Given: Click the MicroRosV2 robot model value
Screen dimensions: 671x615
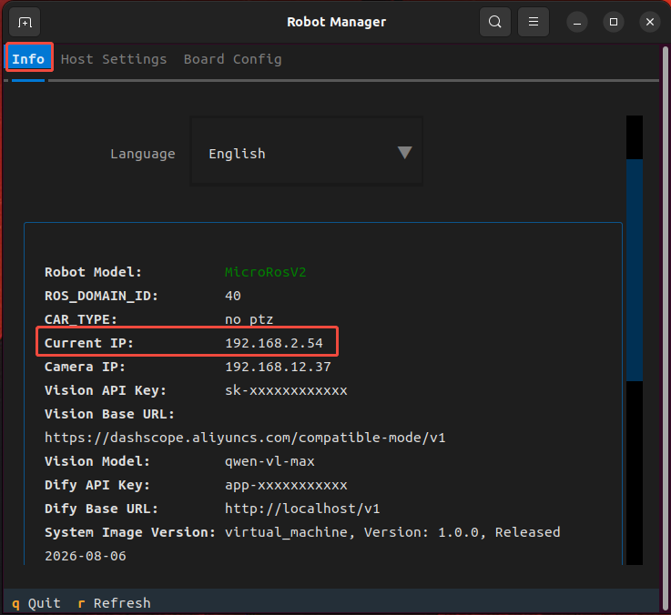Looking at the screenshot, I should coord(265,272).
